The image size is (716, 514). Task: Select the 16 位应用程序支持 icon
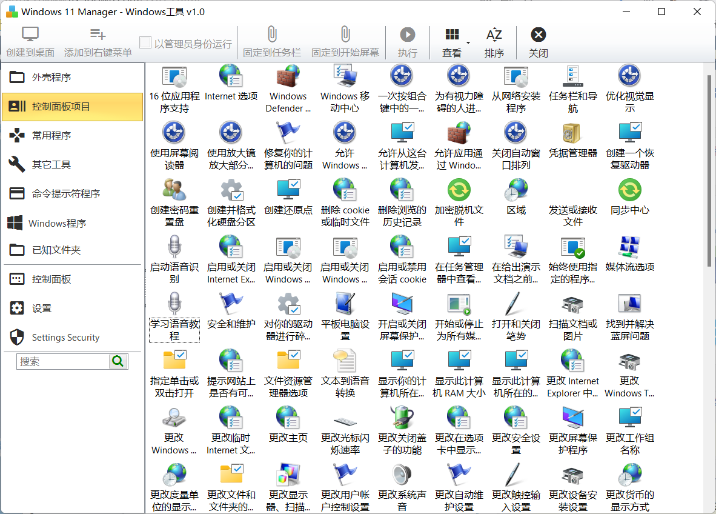click(174, 77)
